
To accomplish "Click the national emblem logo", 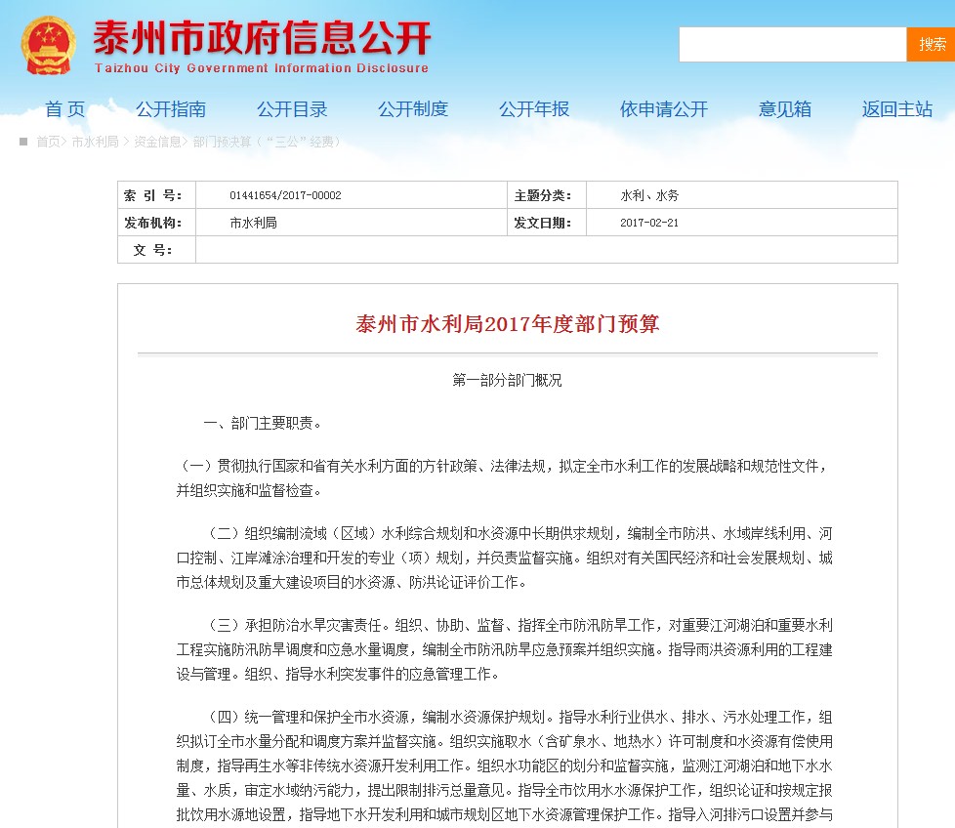I will pos(48,44).
